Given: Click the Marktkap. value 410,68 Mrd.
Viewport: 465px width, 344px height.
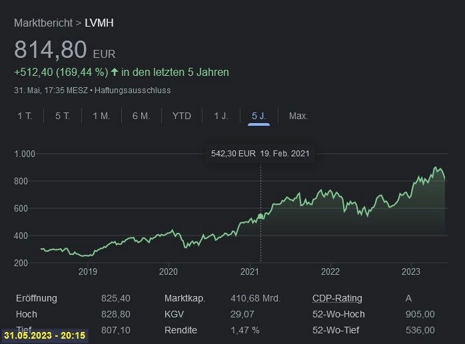Looking at the screenshot, I should point(255,298).
